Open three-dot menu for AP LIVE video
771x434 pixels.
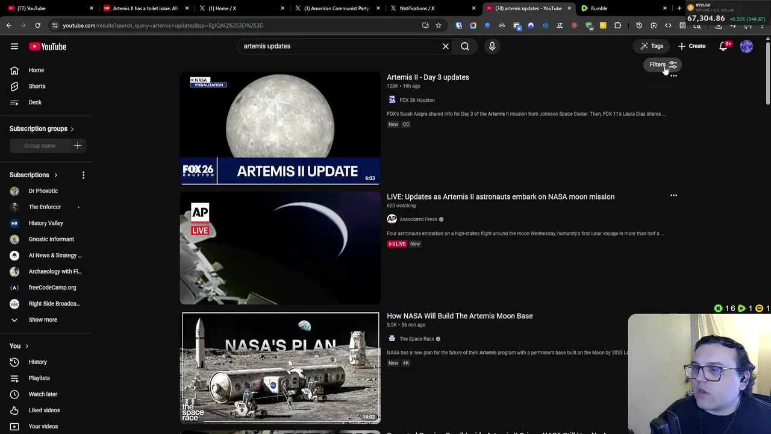673,195
